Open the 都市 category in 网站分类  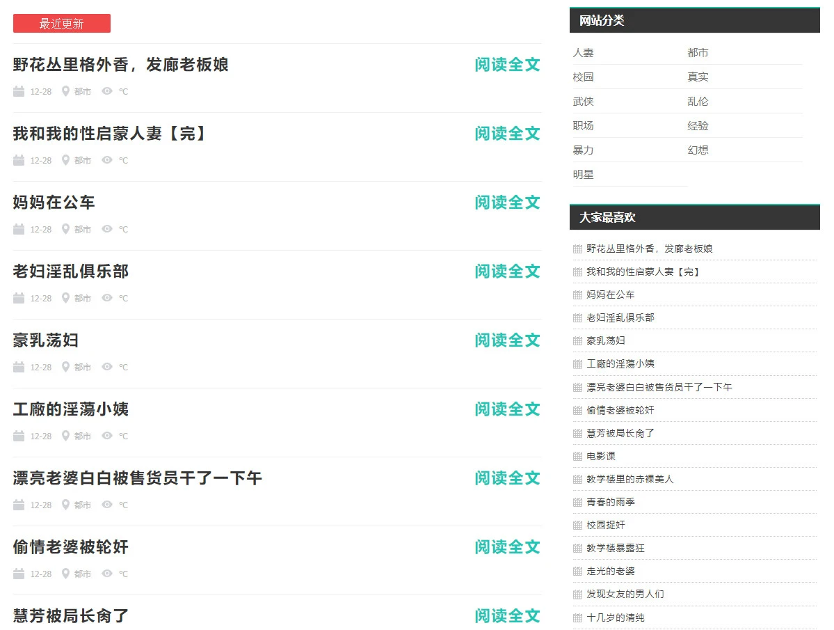coord(698,53)
